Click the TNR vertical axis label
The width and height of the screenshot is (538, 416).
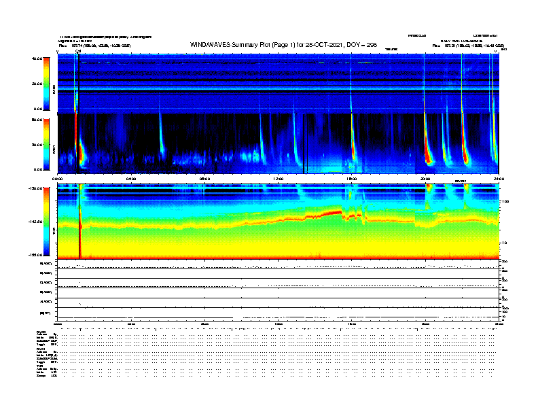[x=54, y=232]
